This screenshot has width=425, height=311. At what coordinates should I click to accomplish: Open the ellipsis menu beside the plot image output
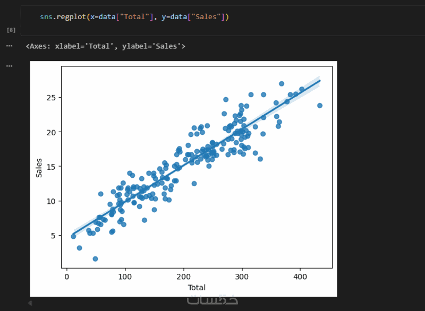coord(8,66)
